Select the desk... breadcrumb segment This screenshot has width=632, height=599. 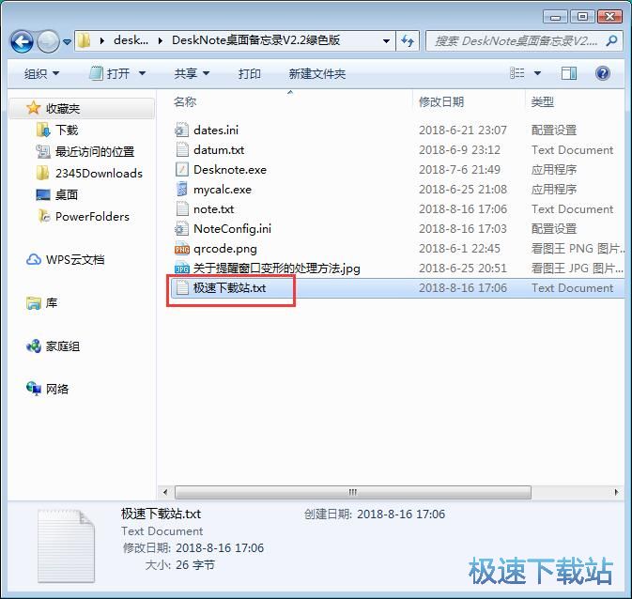coord(131,40)
